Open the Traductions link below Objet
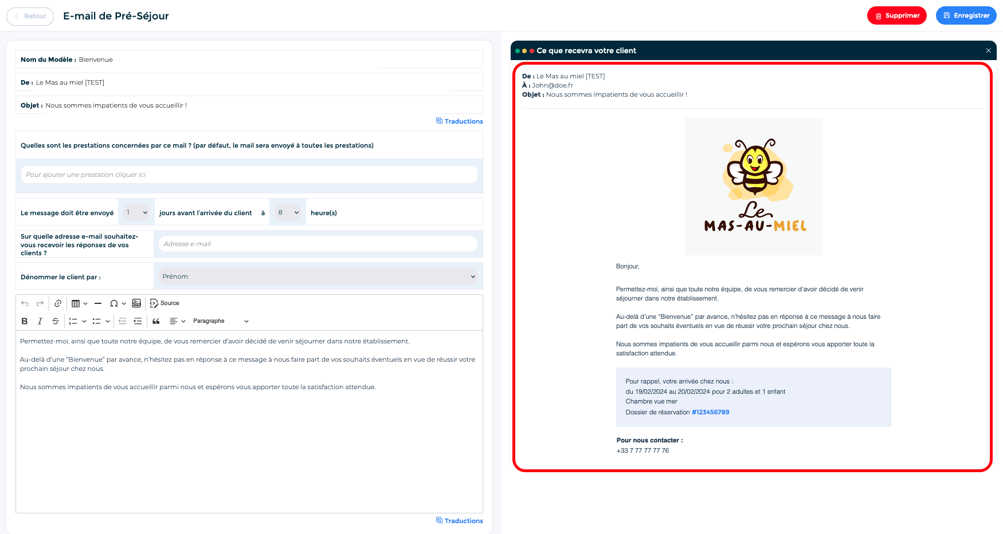This screenshot has height=534, width=1003. [x=460, y=121]
